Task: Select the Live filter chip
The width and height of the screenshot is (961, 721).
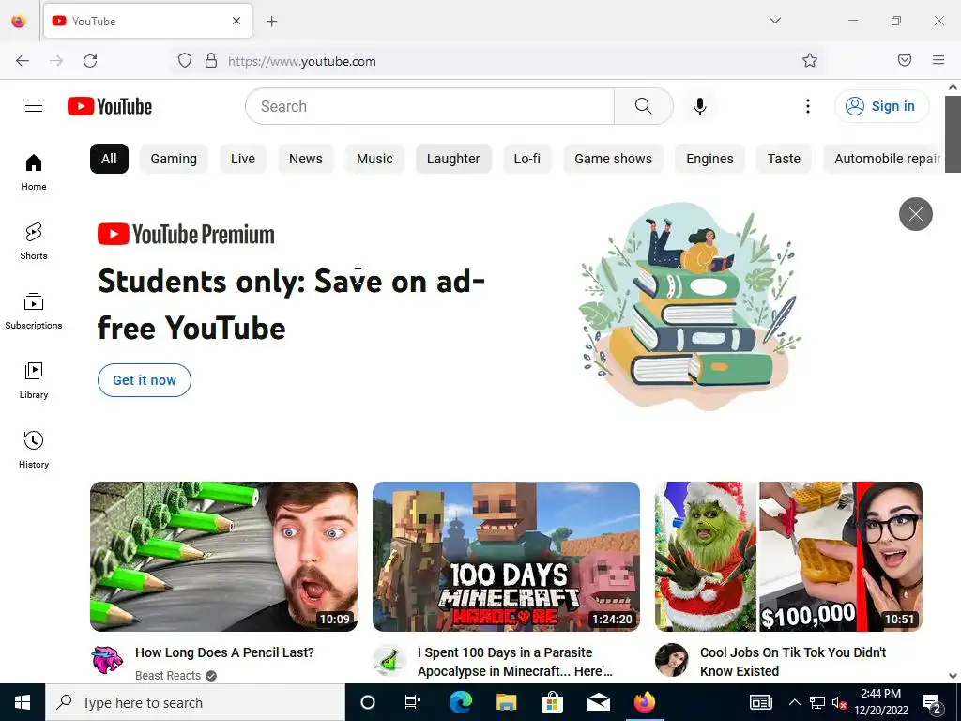Action: 243,159
